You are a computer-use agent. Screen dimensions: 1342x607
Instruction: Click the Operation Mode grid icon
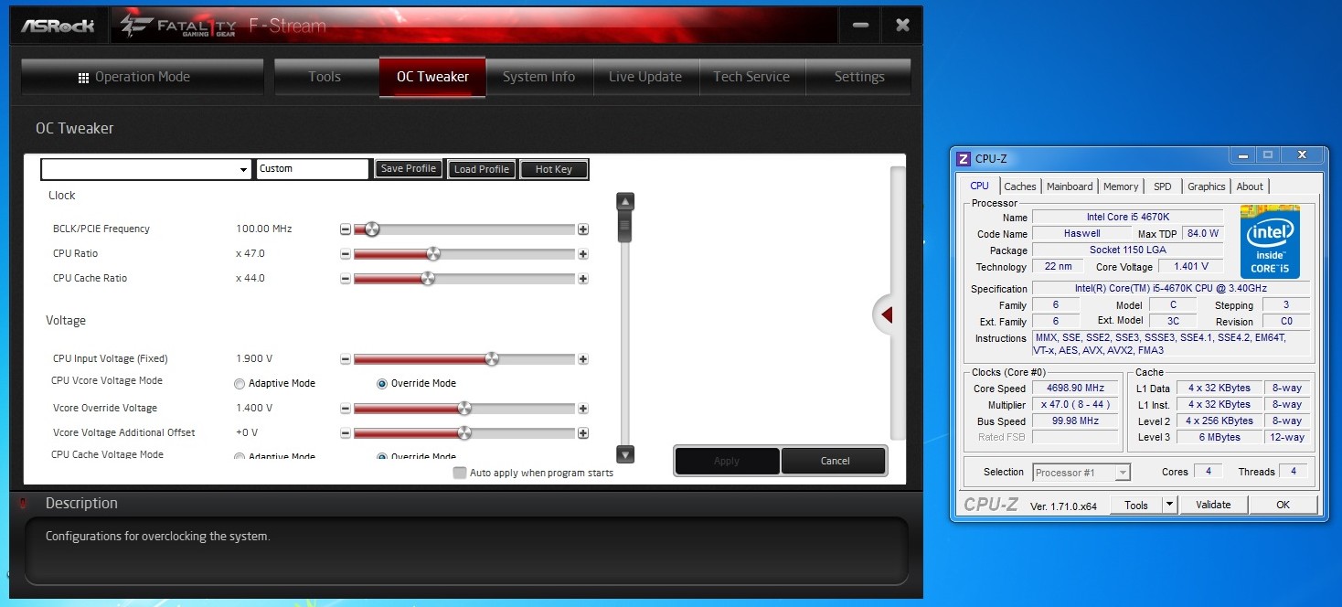tap(84, 78)
